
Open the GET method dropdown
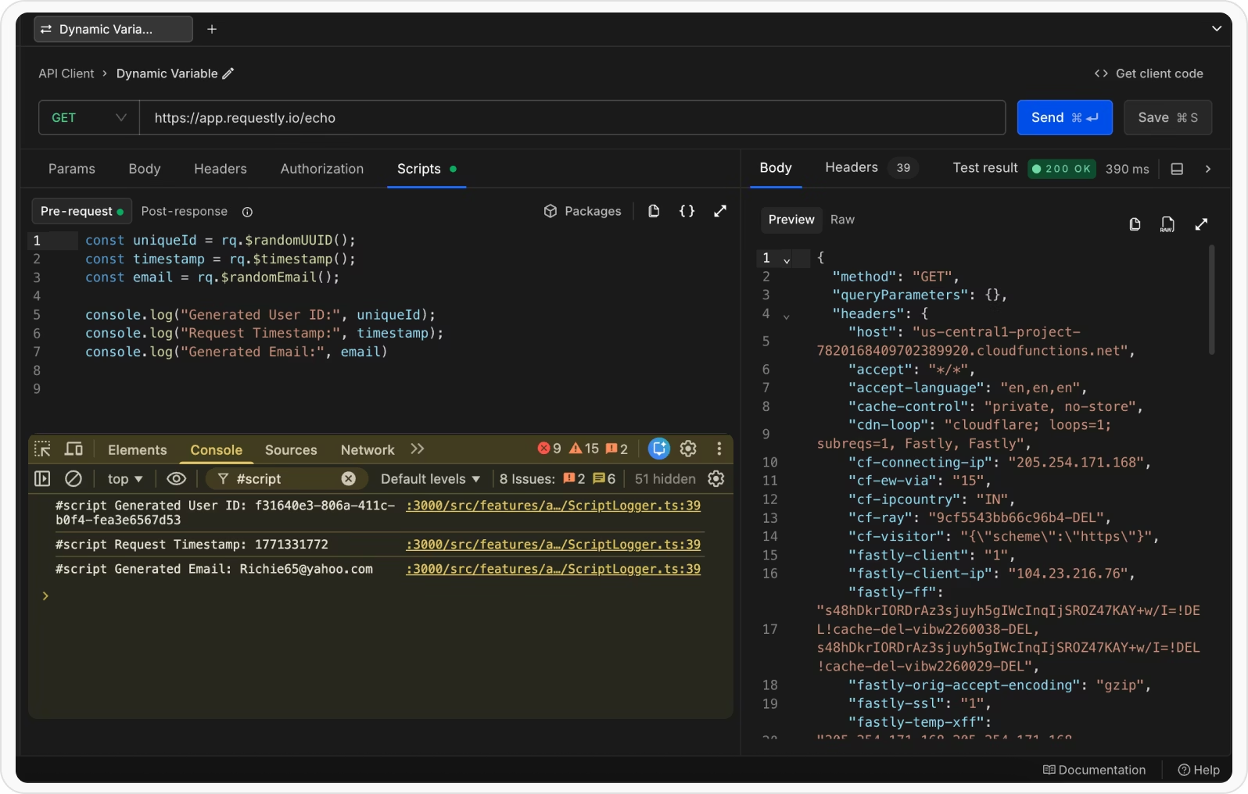pyautogui.click(x=88, y=118)
